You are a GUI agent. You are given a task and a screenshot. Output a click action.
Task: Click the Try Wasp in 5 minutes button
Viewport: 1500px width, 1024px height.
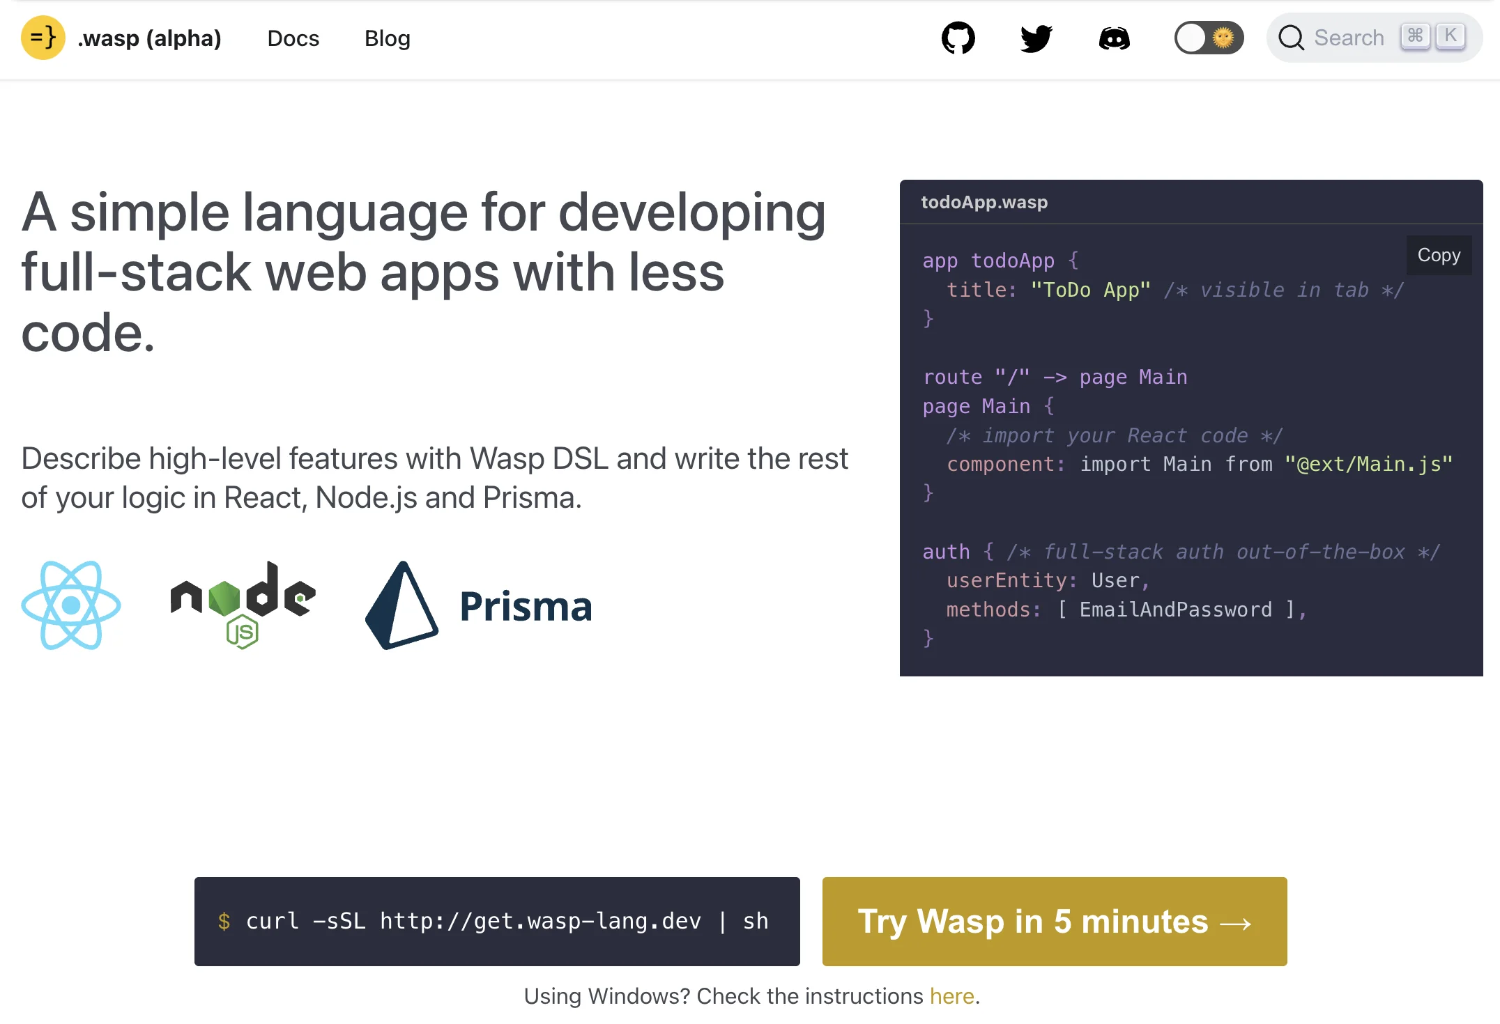pyautogui.click(x=1055, y=921)
